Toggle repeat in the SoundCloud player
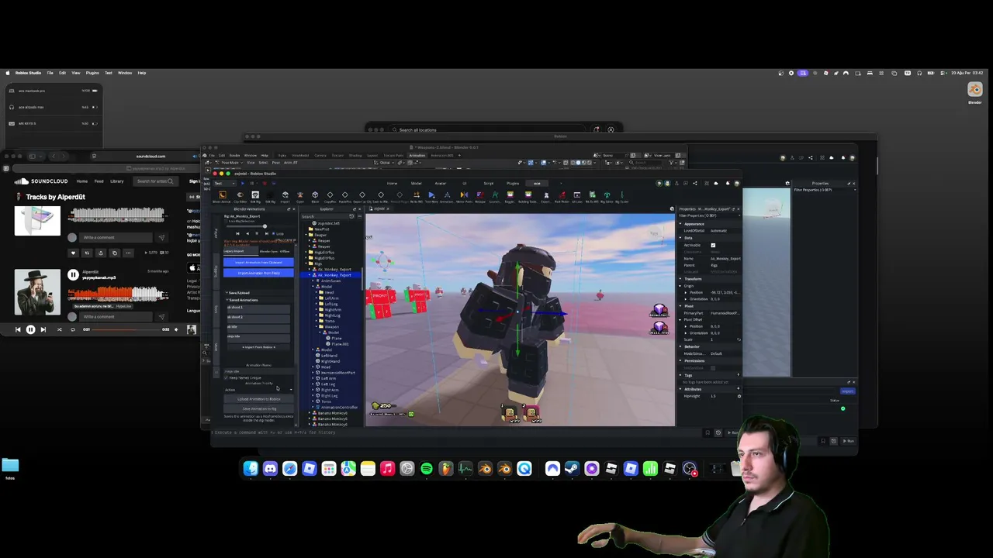 coord(73,329)
